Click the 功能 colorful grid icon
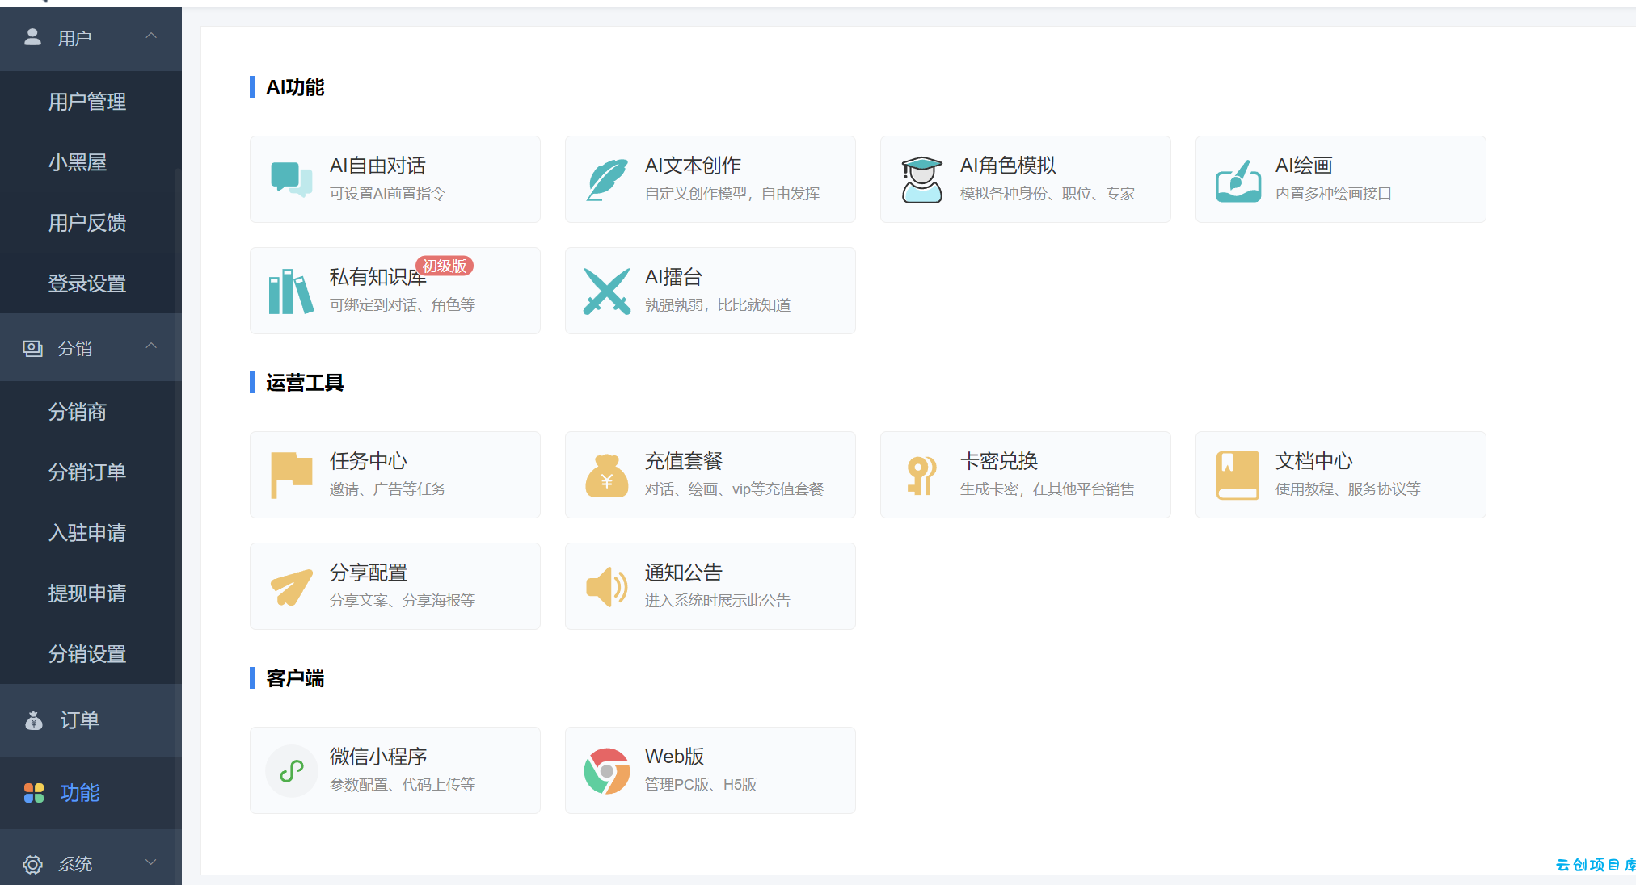This screenshot has height=885, width=1636. (34, 793)
